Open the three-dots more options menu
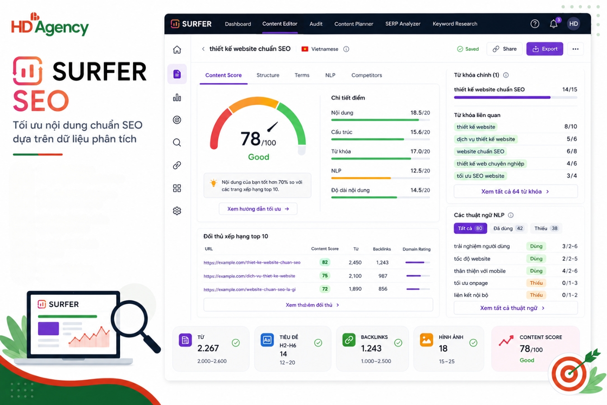 [575, 49]
